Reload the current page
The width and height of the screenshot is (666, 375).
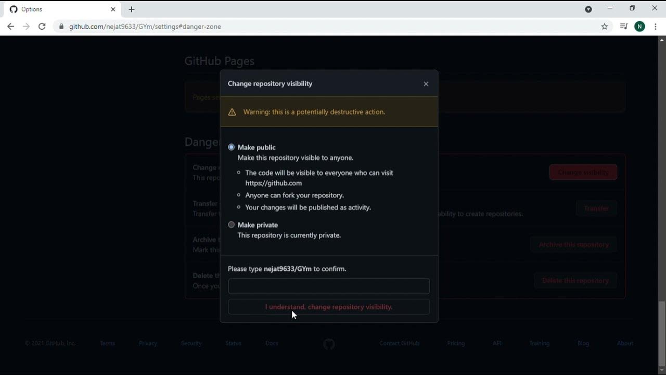point(42,27)
